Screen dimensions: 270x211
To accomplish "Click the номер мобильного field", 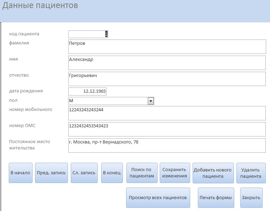I will click(x=167, y=113).
